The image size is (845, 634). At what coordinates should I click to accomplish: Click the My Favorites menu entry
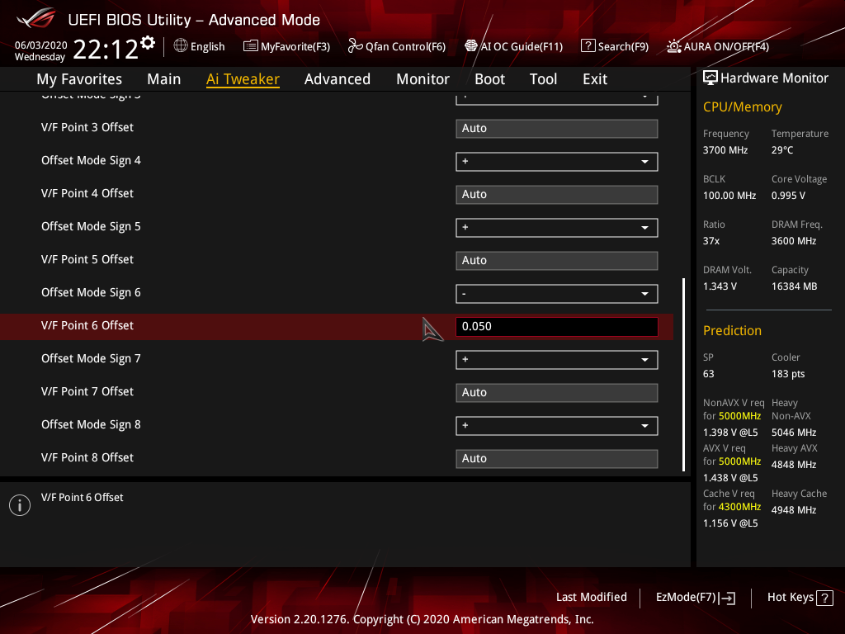point(78,78)
